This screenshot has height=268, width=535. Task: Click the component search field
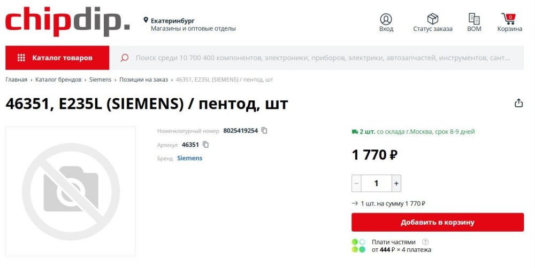321,58
